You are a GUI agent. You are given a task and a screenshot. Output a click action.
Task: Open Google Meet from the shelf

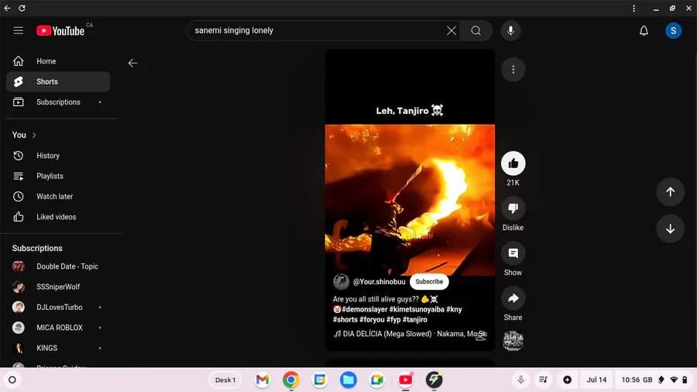[x=377, y=380]
